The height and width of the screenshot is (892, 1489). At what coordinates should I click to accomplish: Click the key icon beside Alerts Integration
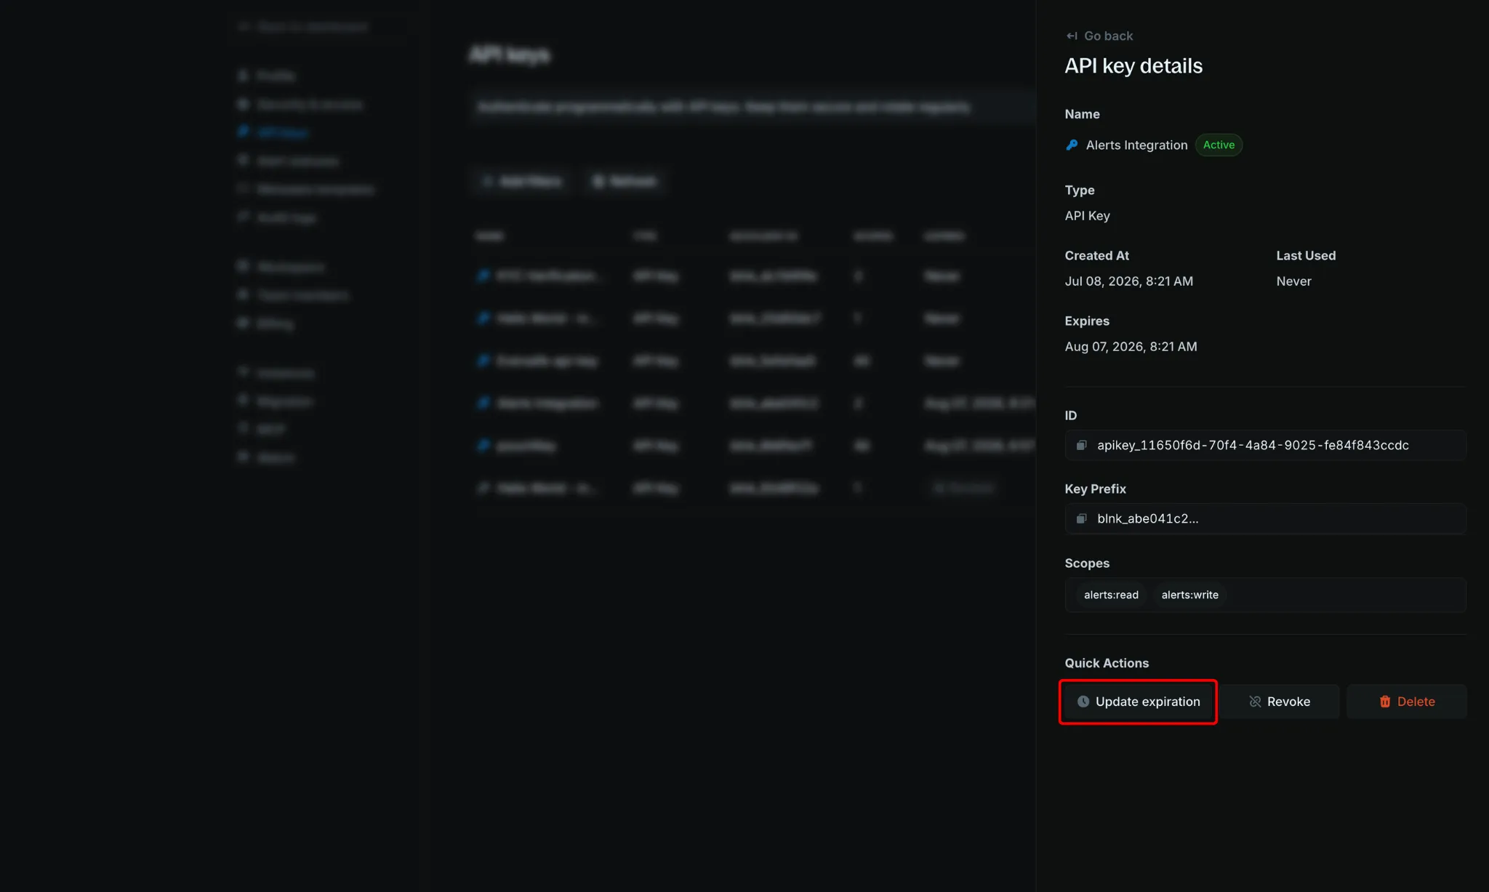point(1072,145)
